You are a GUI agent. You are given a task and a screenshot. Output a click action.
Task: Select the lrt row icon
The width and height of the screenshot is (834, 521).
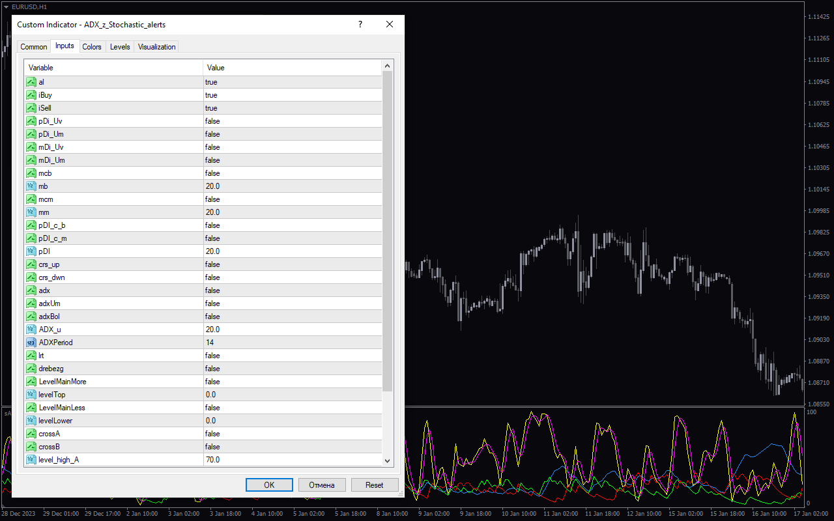(x=31, y=356)
